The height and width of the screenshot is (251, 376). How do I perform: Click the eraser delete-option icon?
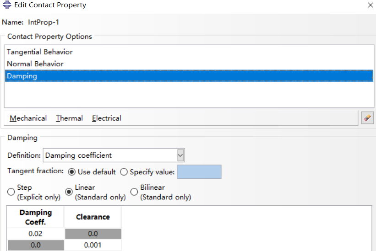click(367, 117)
